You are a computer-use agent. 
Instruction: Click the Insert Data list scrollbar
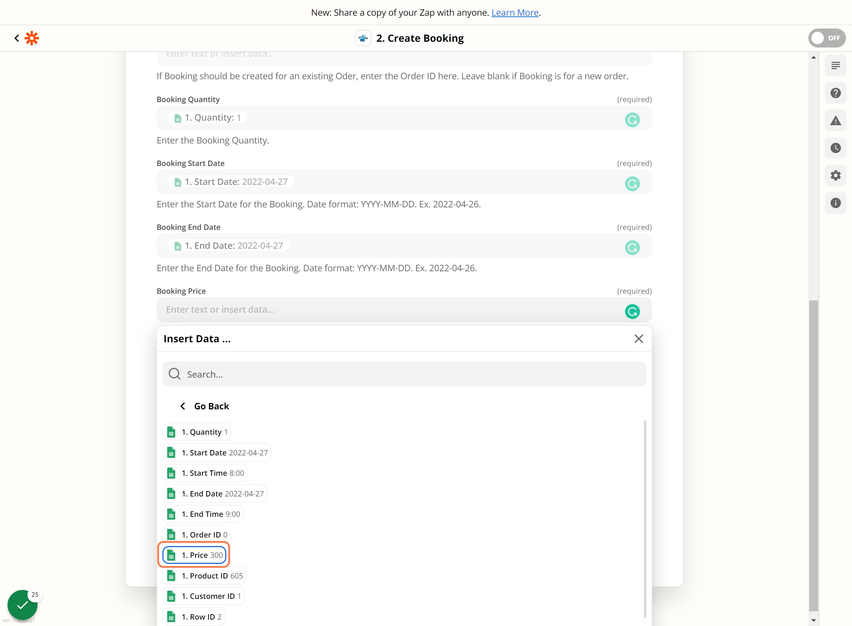coord(645,519)
